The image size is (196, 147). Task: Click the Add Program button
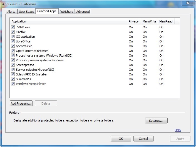21,103
